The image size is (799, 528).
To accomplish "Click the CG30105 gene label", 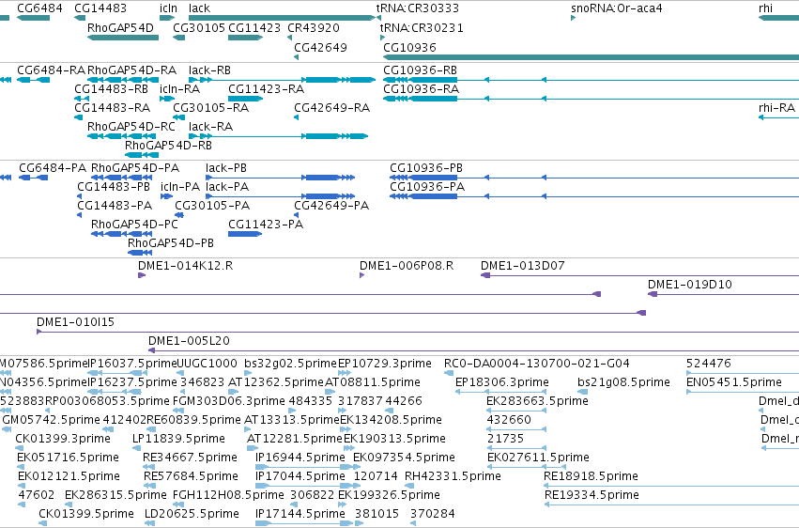I will [199, 27].
